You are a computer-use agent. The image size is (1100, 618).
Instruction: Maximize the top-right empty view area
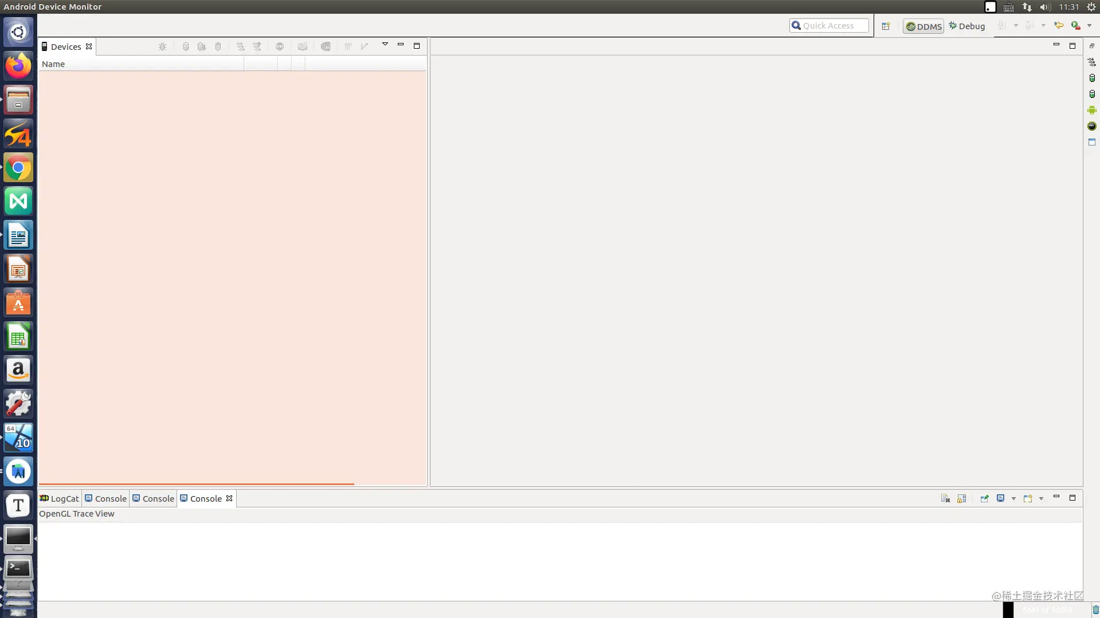click(1072, 46)
